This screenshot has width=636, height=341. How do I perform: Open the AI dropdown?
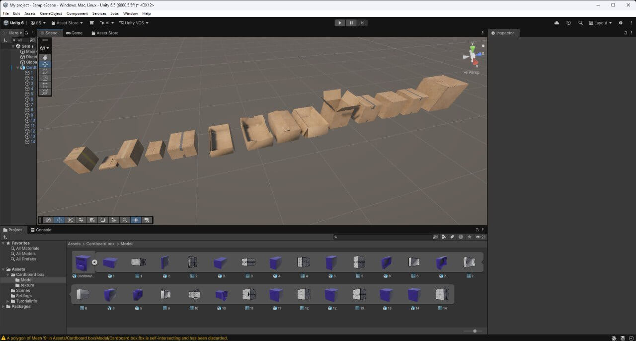coord(107,23)
